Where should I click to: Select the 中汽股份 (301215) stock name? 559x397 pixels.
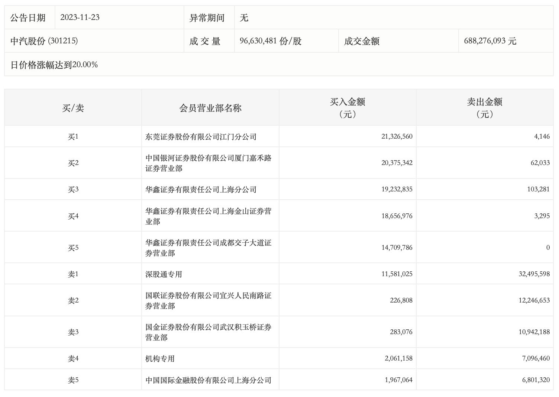click(44, 41)
